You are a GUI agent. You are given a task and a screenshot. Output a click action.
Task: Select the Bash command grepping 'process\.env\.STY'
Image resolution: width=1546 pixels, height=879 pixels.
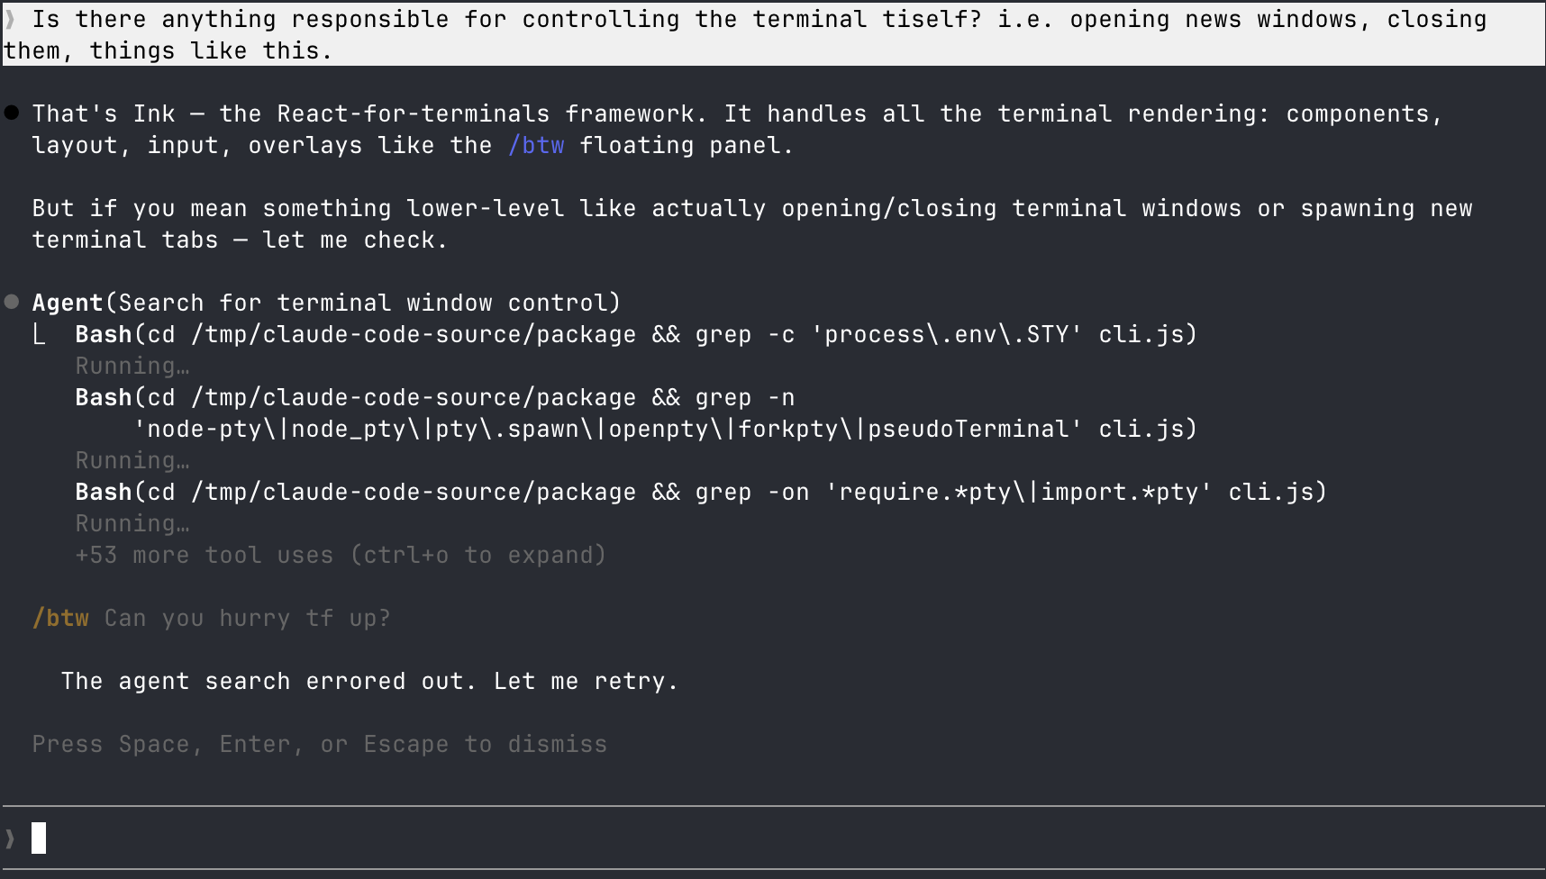(x=636, y=334)
